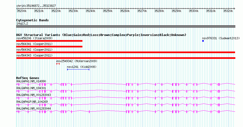Click the 35250k ruler tick label
The height and width of the screenshot is (127, 243).
coord(108,11)
